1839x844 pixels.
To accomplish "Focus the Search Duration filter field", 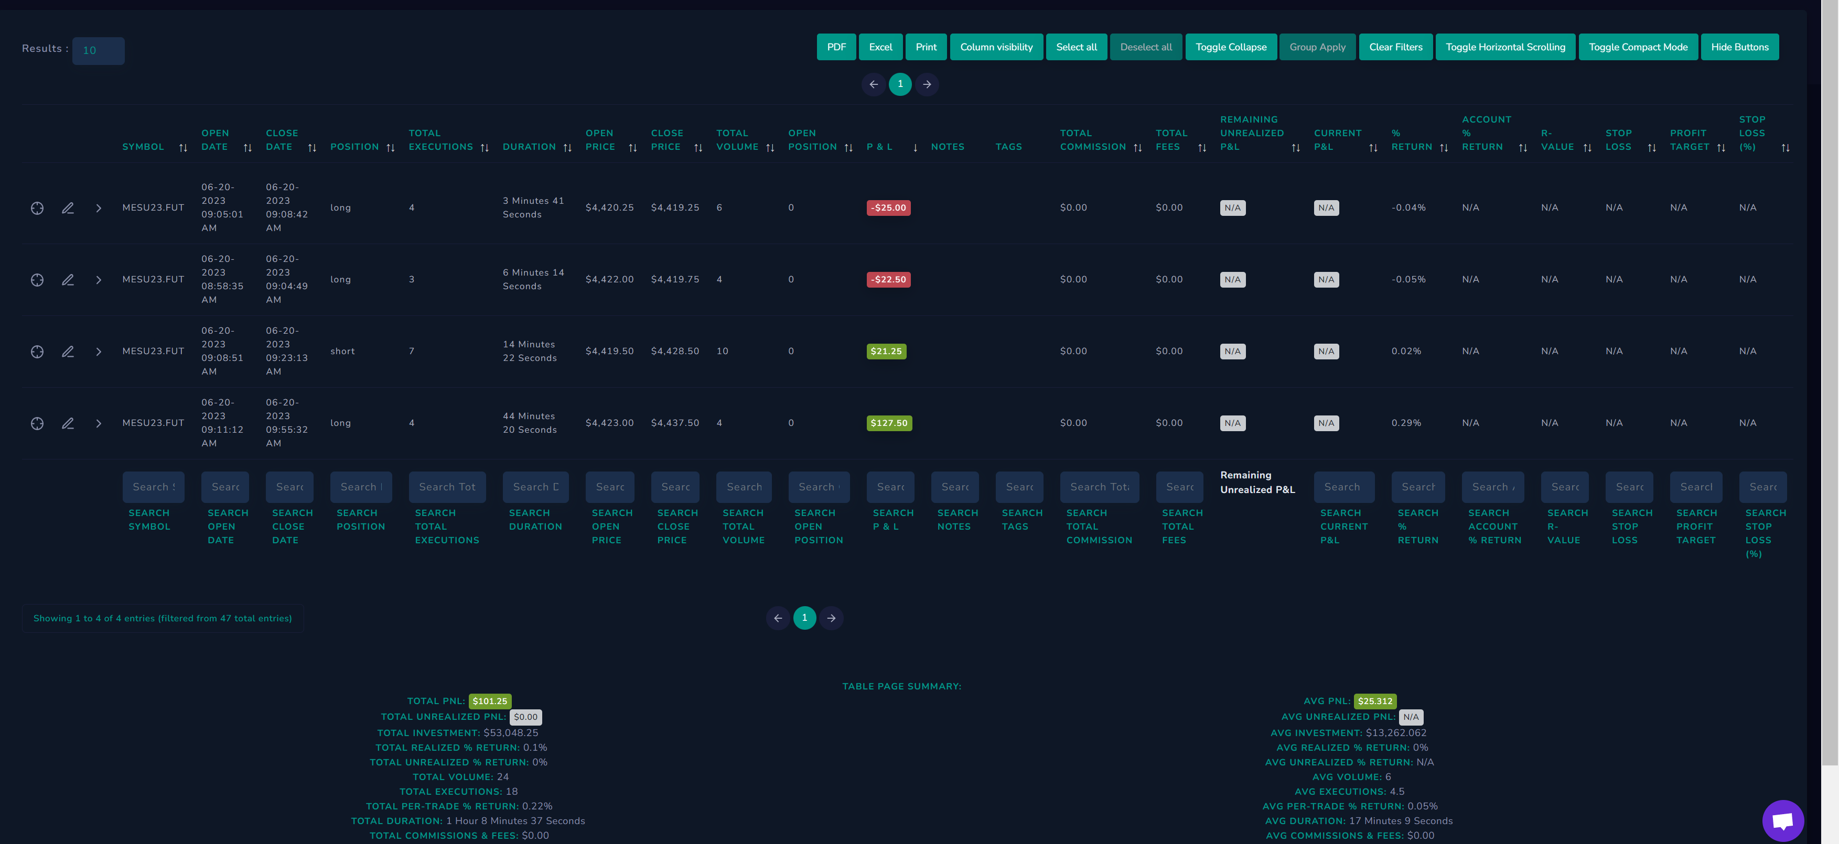I will tap(535, 487).
